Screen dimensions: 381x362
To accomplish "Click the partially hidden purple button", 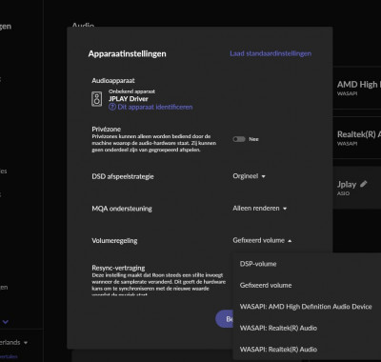I will 225,319.
